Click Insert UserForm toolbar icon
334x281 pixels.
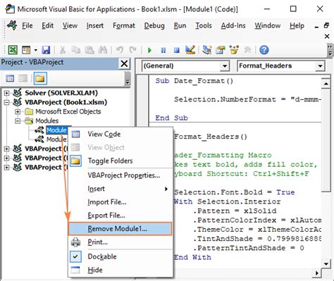[26, 50]
